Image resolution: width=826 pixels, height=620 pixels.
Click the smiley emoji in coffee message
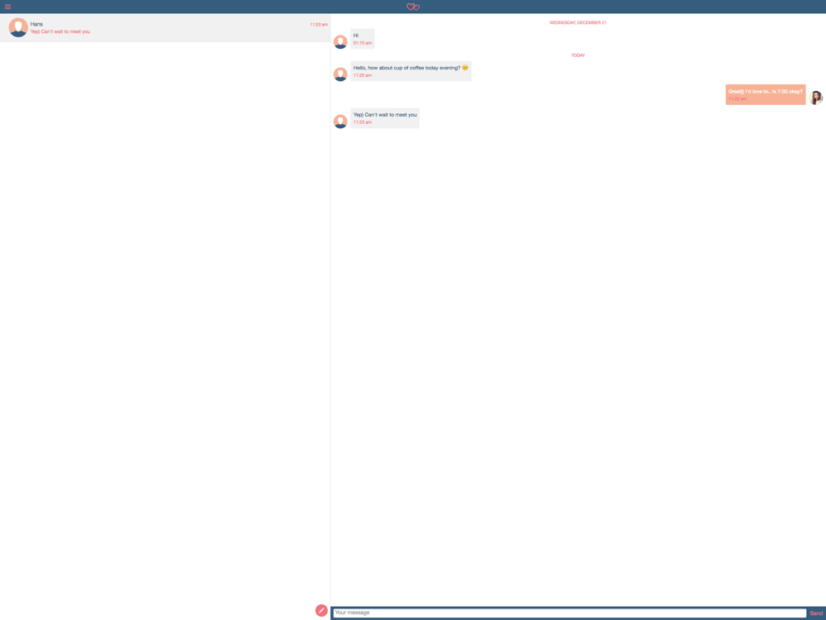pyautogui.click(x=465, y=68)
